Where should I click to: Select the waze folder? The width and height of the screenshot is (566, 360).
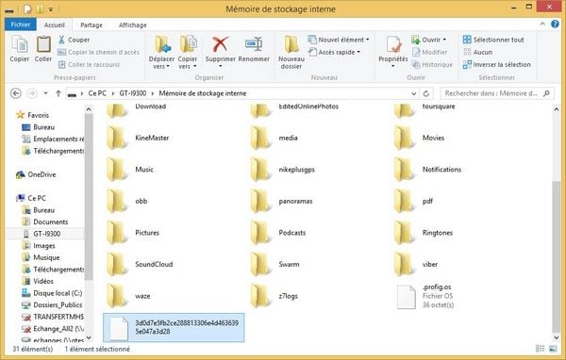coord(128,296)
